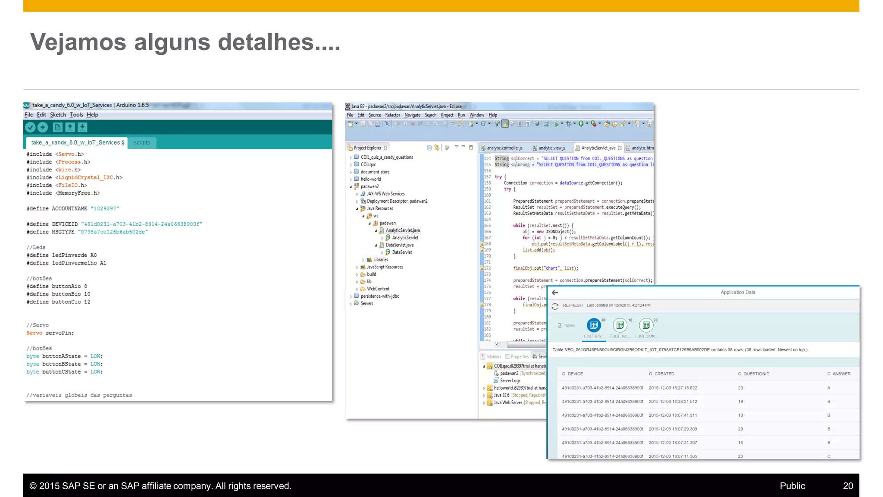Open Eclipse Window menu
This screenshot has width=883, height=497.
coord(476,115)
